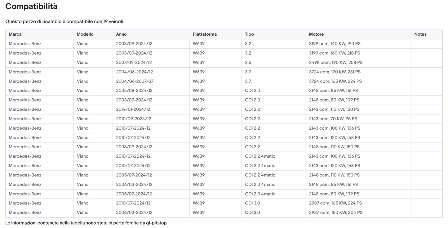Click the year range 2014/01-2024/12 cell
Image resolution: width=448 pixels, height=228 pixels.
(x=133, y=109)
